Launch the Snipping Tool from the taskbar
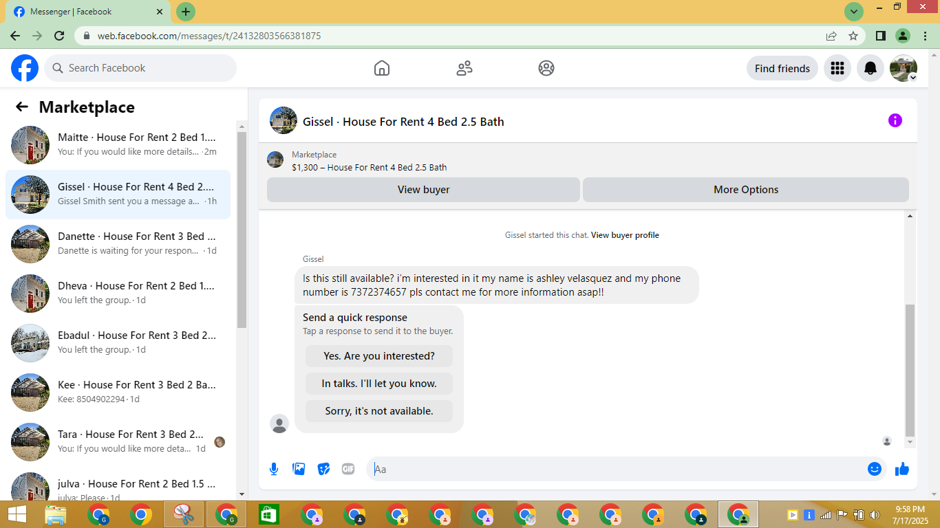 click(x=184, y=514)
